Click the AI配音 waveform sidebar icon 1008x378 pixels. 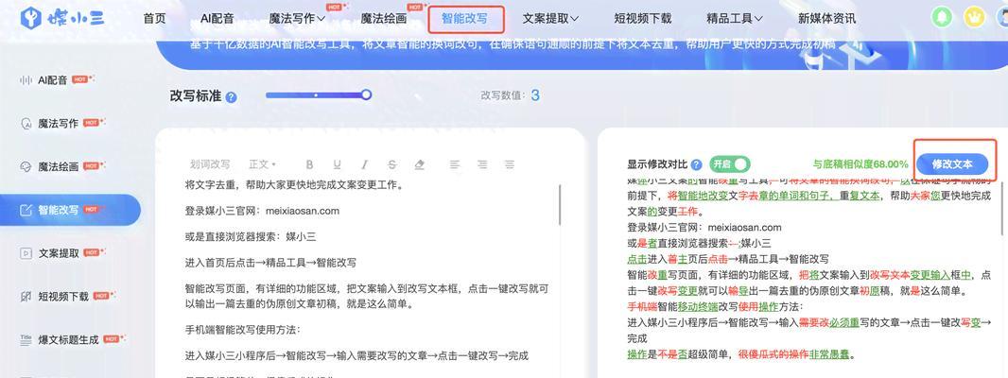point(26,80)
